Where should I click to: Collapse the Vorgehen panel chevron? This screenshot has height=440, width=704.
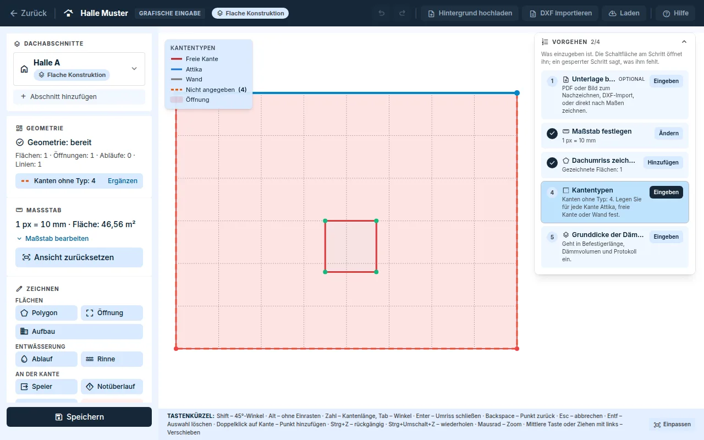click(684, 42)
